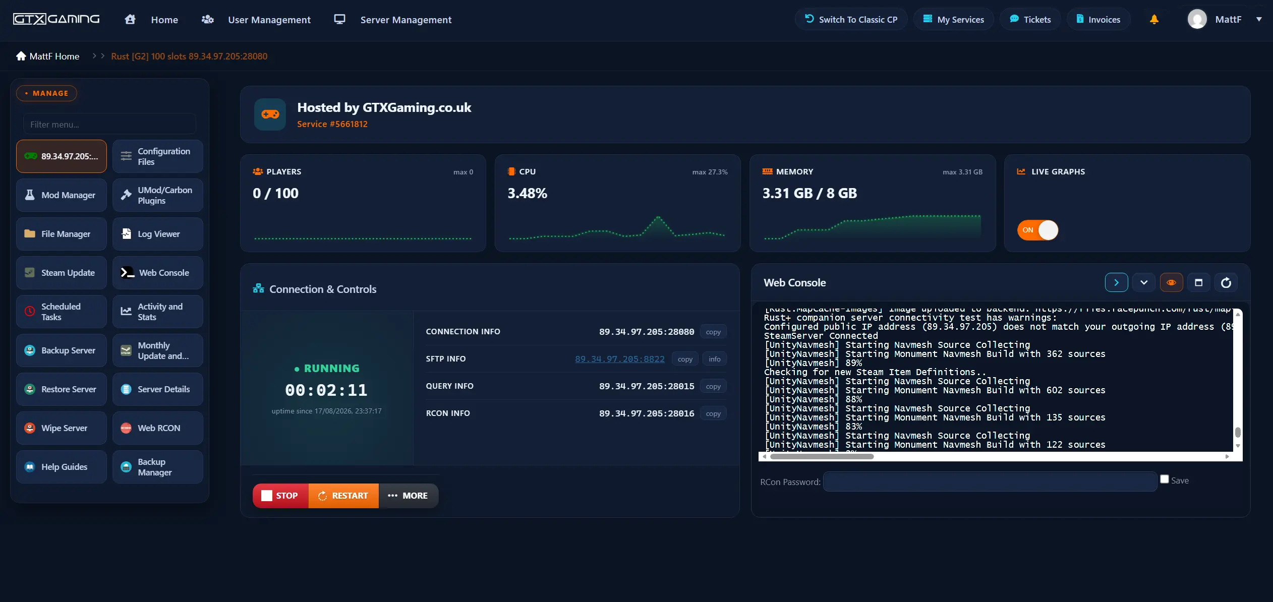Click the CPU usage graph
Viewport: 1273px width, 602px height.
pyautogui.click(x=617, y=227)
